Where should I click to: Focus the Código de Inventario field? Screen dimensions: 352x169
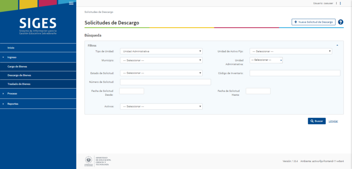(x=295, y=73)
